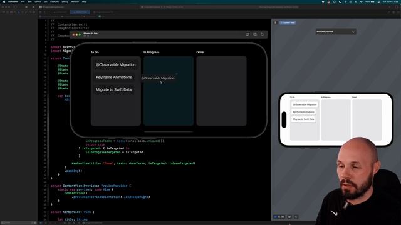Toggle the Xcode navigator sidebar

point(15,7)
